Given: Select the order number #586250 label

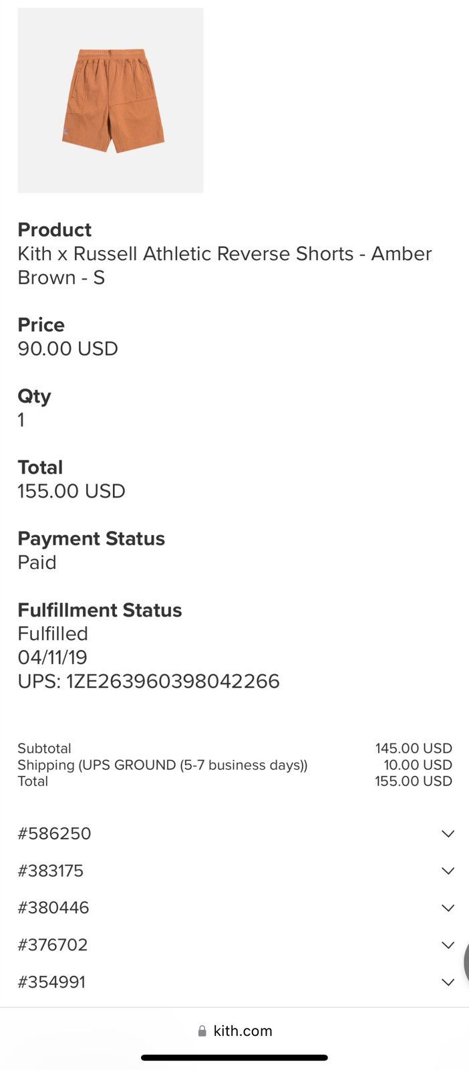Looking at the screenshot, I should pos(54,834).
